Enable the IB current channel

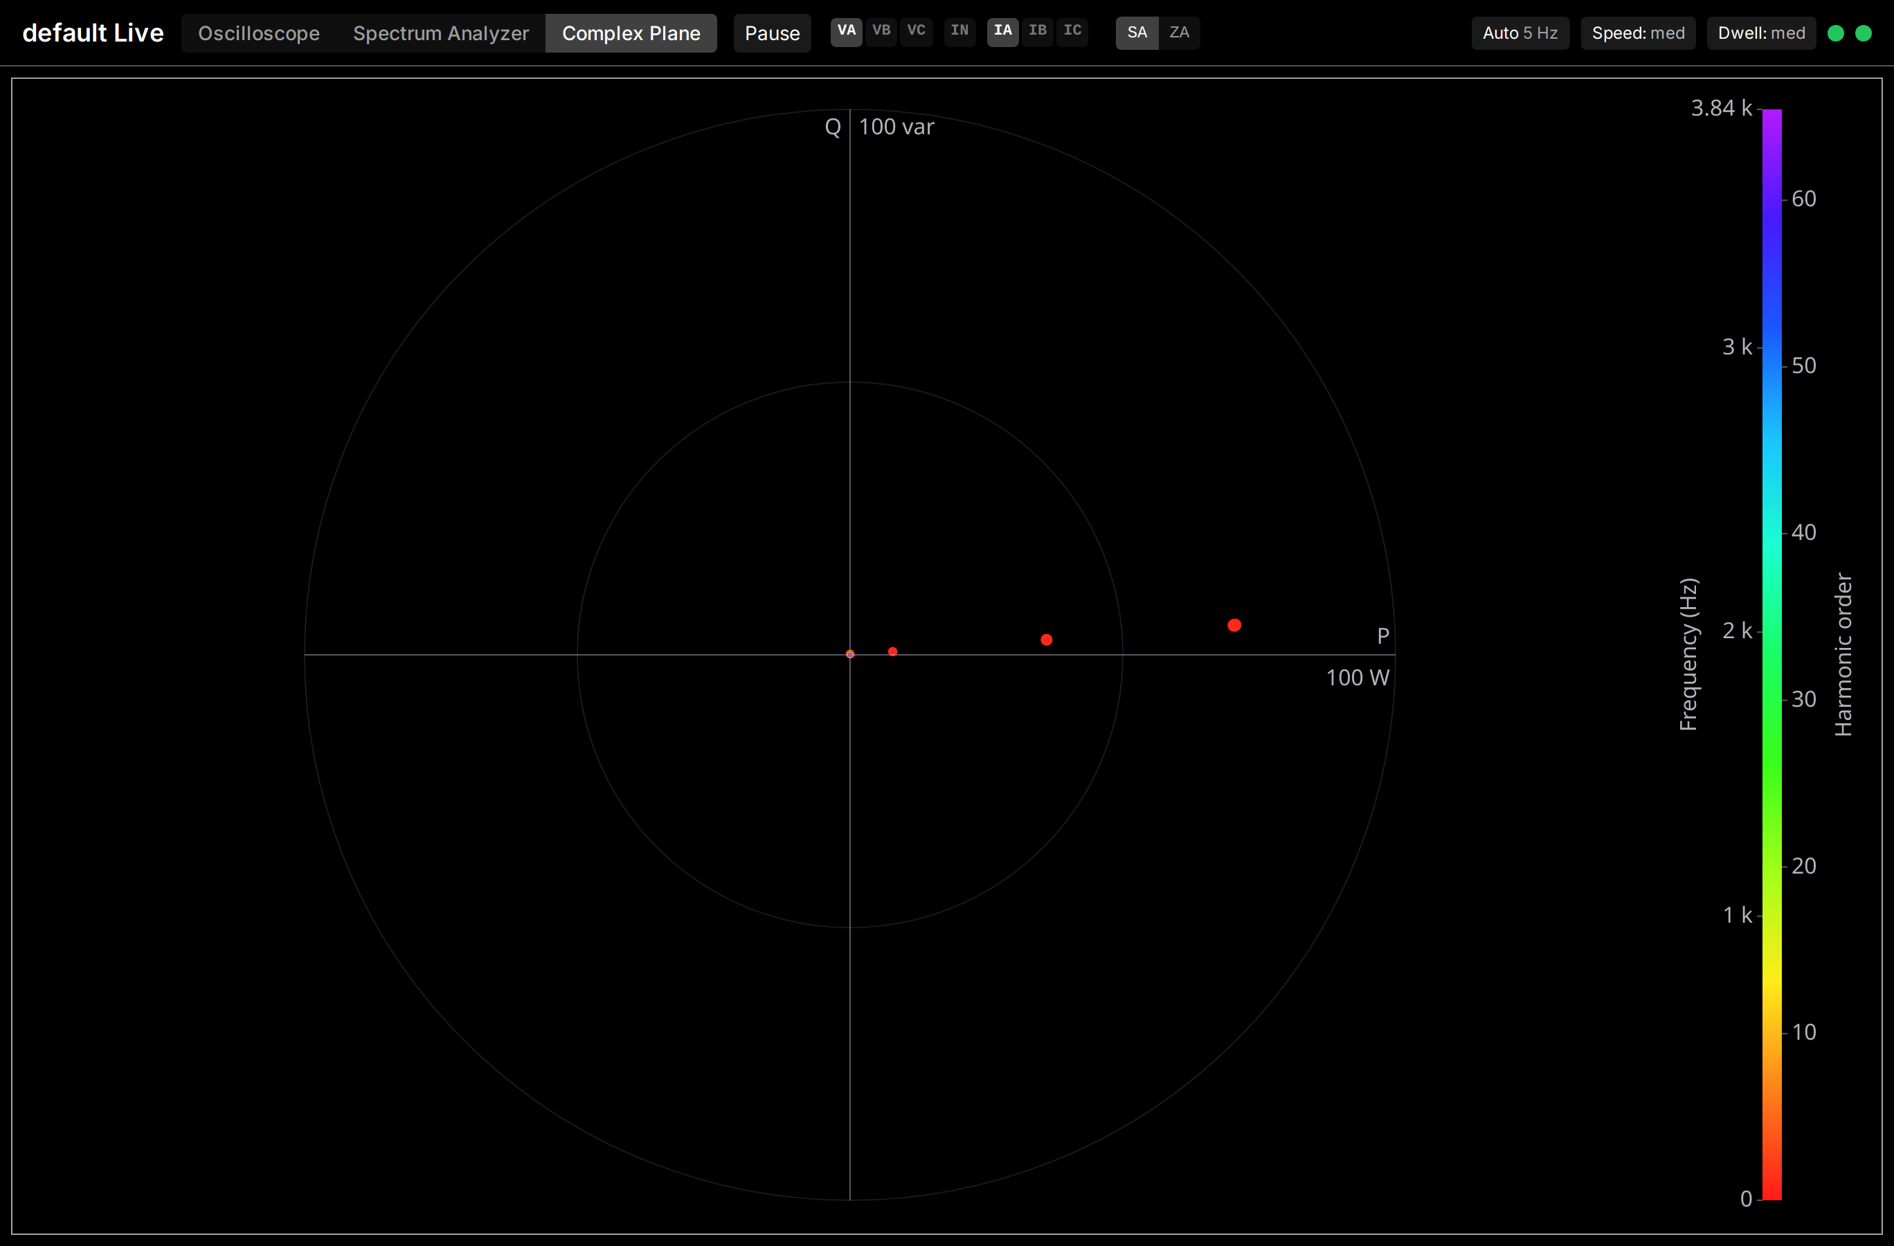click(1038, 32)
